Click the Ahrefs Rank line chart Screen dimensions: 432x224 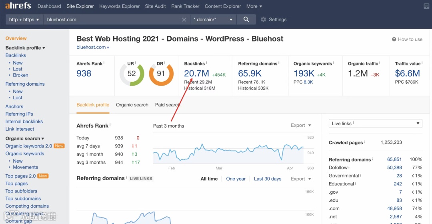coord(228,153)
